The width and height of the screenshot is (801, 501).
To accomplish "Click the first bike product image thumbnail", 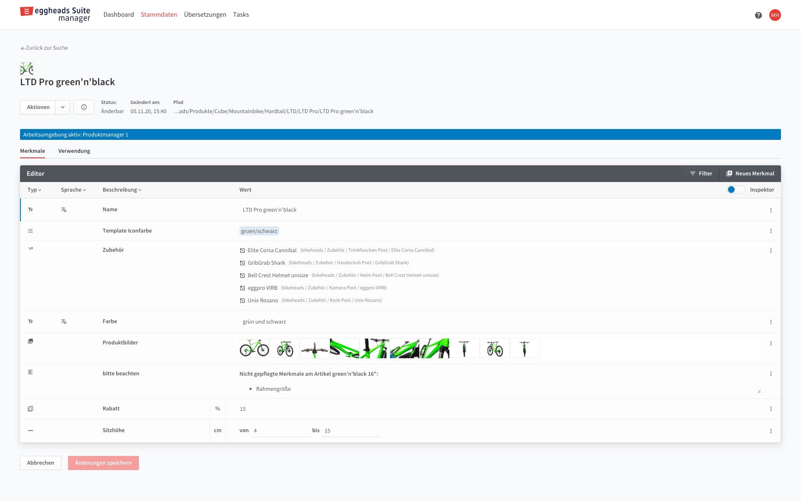I will pyautogui.click(x=254, y=348).
